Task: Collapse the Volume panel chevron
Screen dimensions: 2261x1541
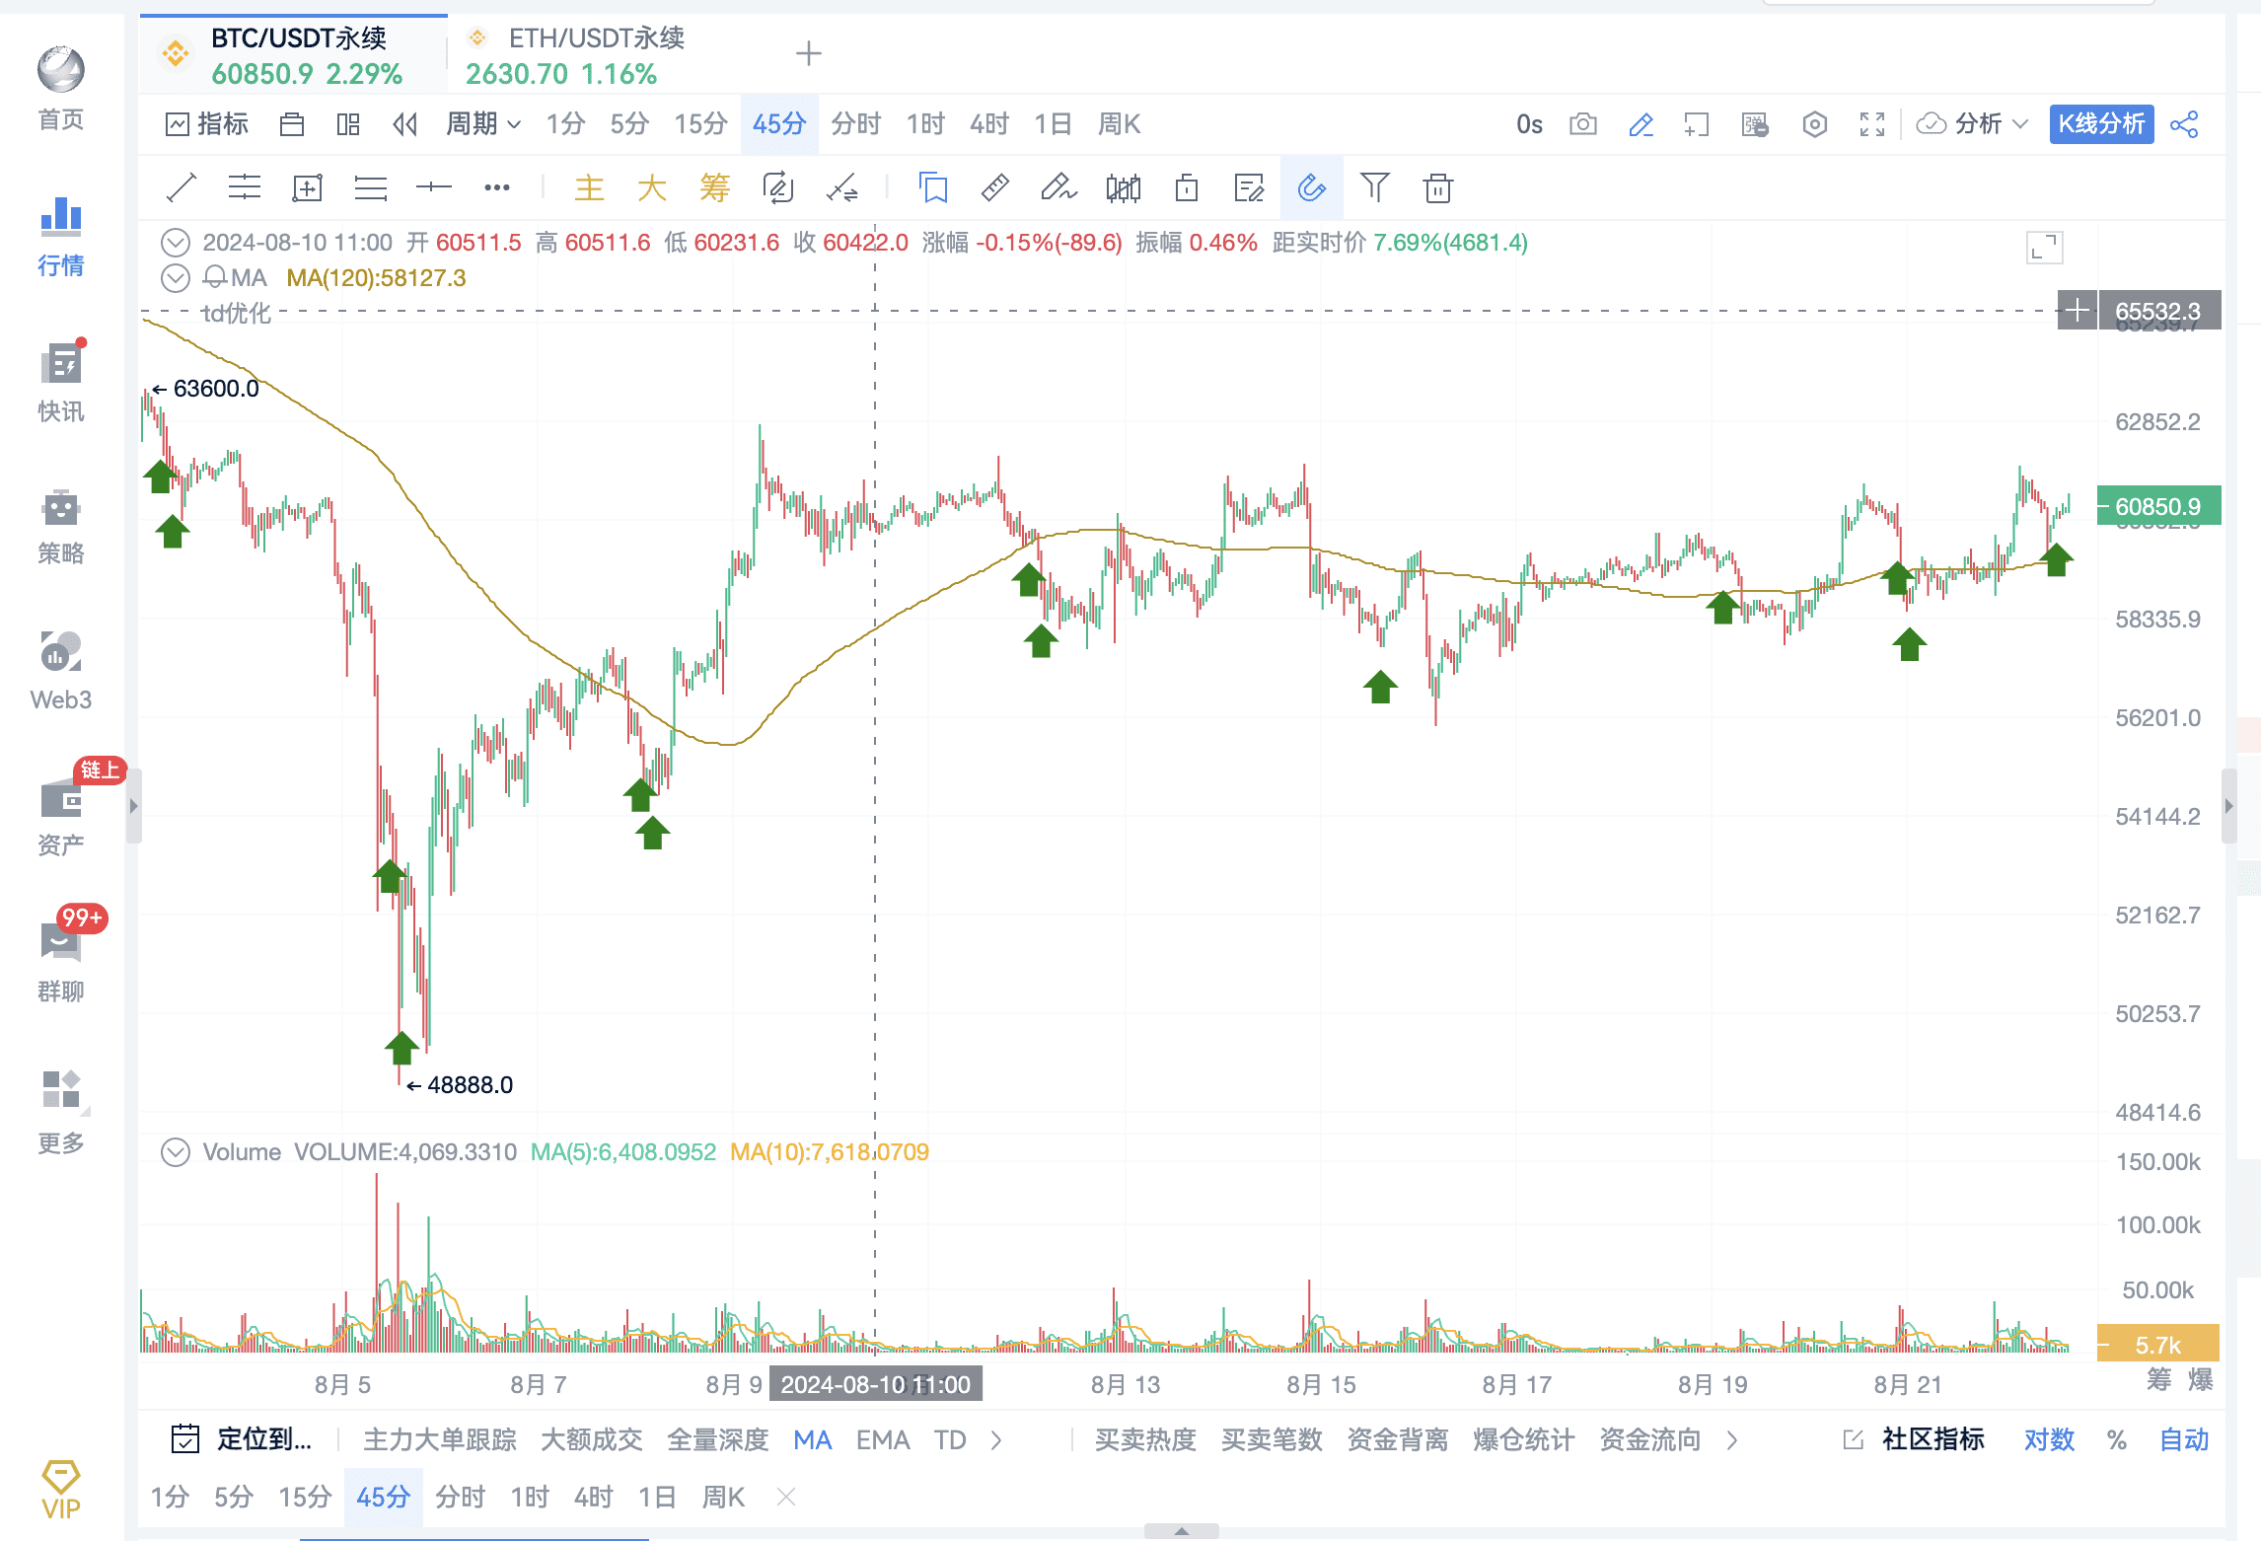Action: pyautogui.click(x=175, y=1152)
